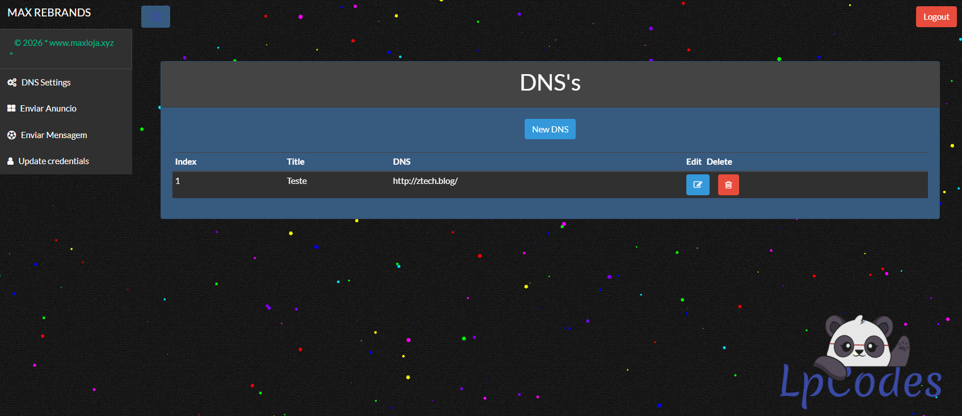Open the DNS Settings menu item
This screenshot has height=416, width=962.
(x=46, y=83)
